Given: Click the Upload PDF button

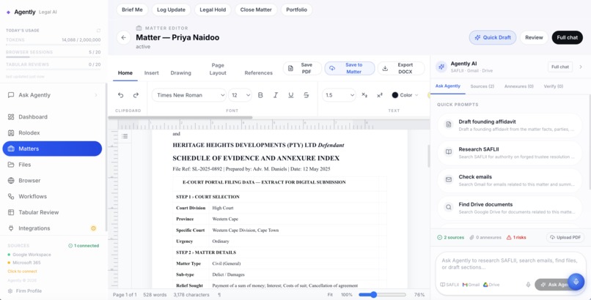Looking at the screenshot, I should point(565,238).
